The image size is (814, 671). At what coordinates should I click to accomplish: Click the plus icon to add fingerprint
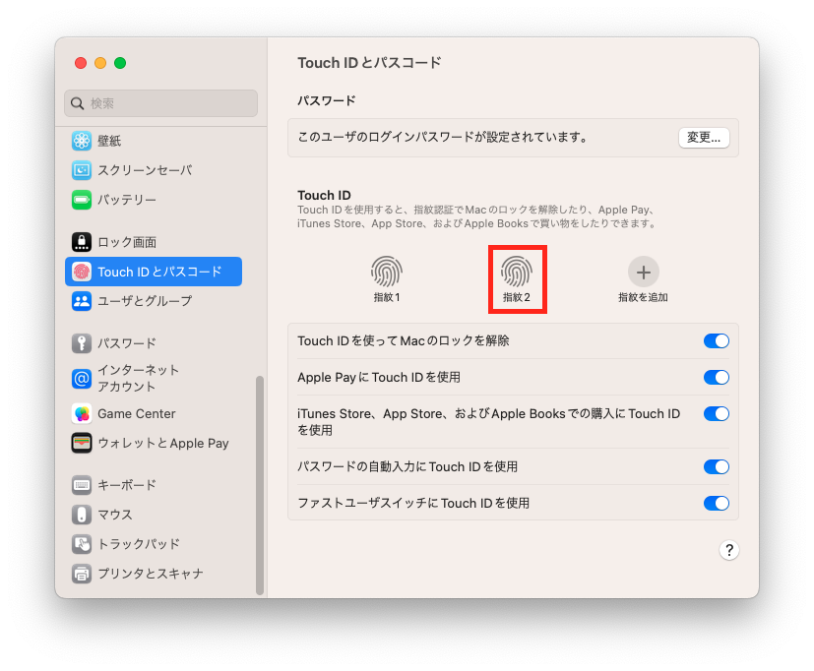click(644, 272)
